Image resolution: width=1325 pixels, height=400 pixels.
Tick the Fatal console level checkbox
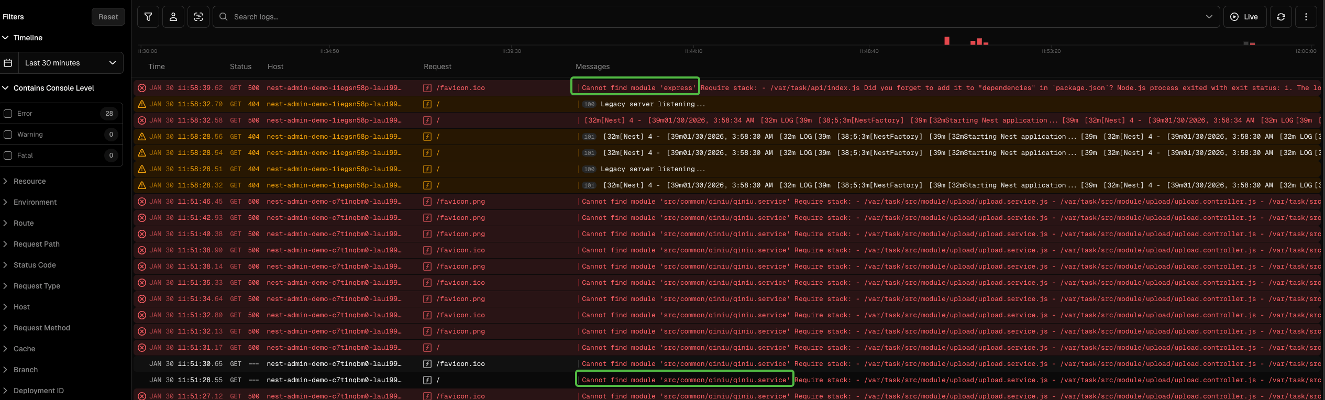(x=8, y=155)
